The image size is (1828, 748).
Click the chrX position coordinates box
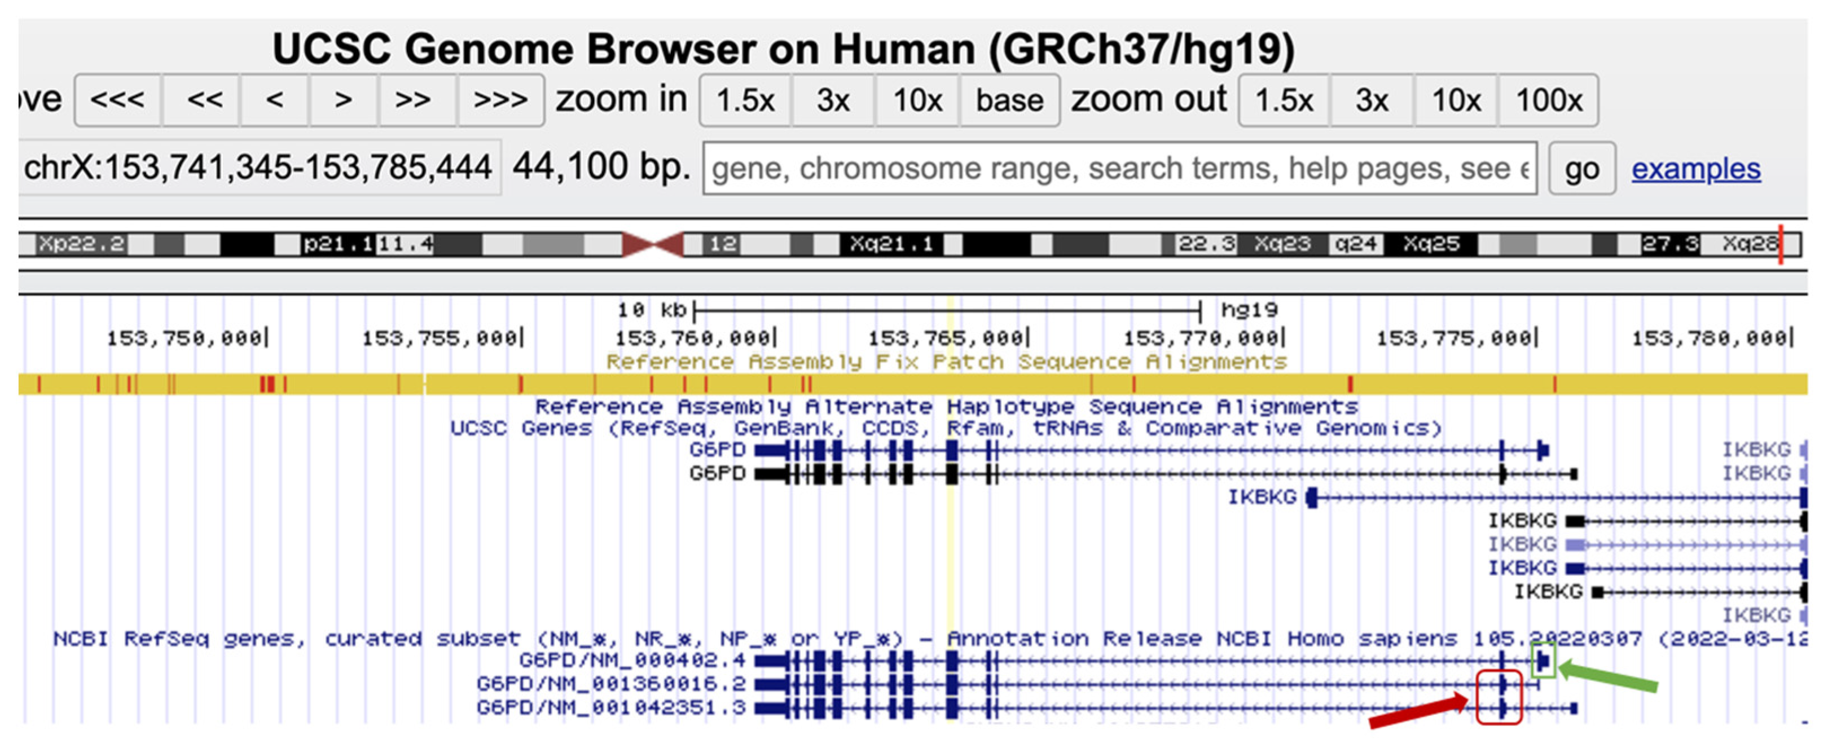[x=258, y=168]
